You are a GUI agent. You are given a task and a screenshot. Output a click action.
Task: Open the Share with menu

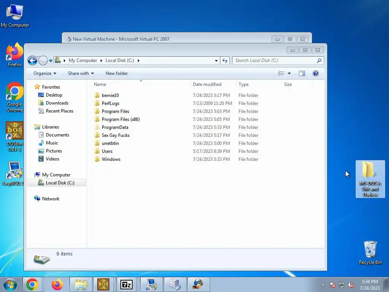pyautogui.click(x=81, y=73)
